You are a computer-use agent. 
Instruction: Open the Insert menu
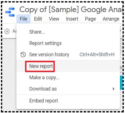click(72, 19)
